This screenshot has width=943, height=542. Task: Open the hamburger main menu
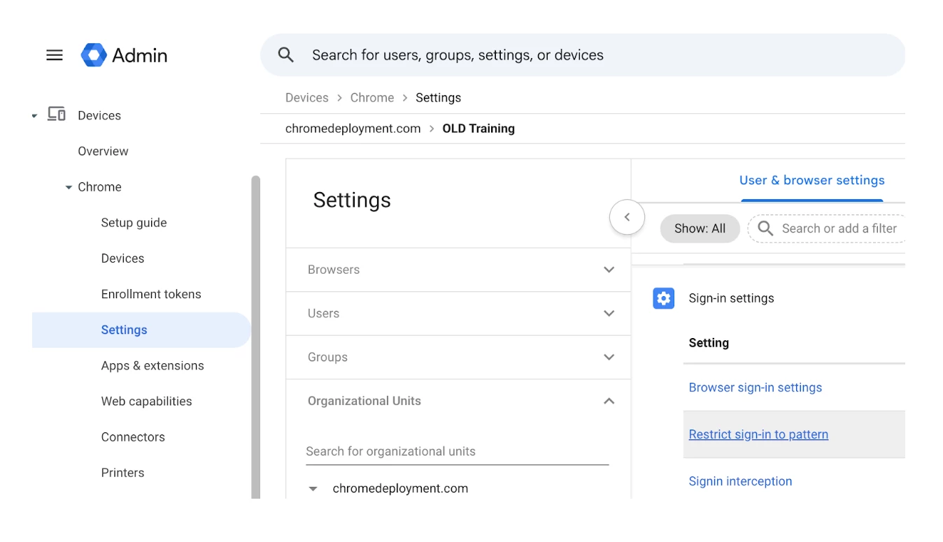pos(55,55)
